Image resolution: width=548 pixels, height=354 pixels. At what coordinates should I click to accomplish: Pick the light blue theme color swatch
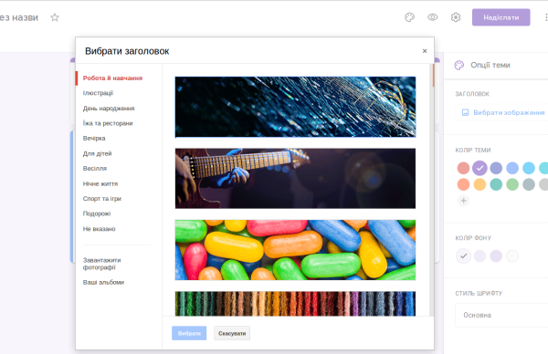coord(529,168)
